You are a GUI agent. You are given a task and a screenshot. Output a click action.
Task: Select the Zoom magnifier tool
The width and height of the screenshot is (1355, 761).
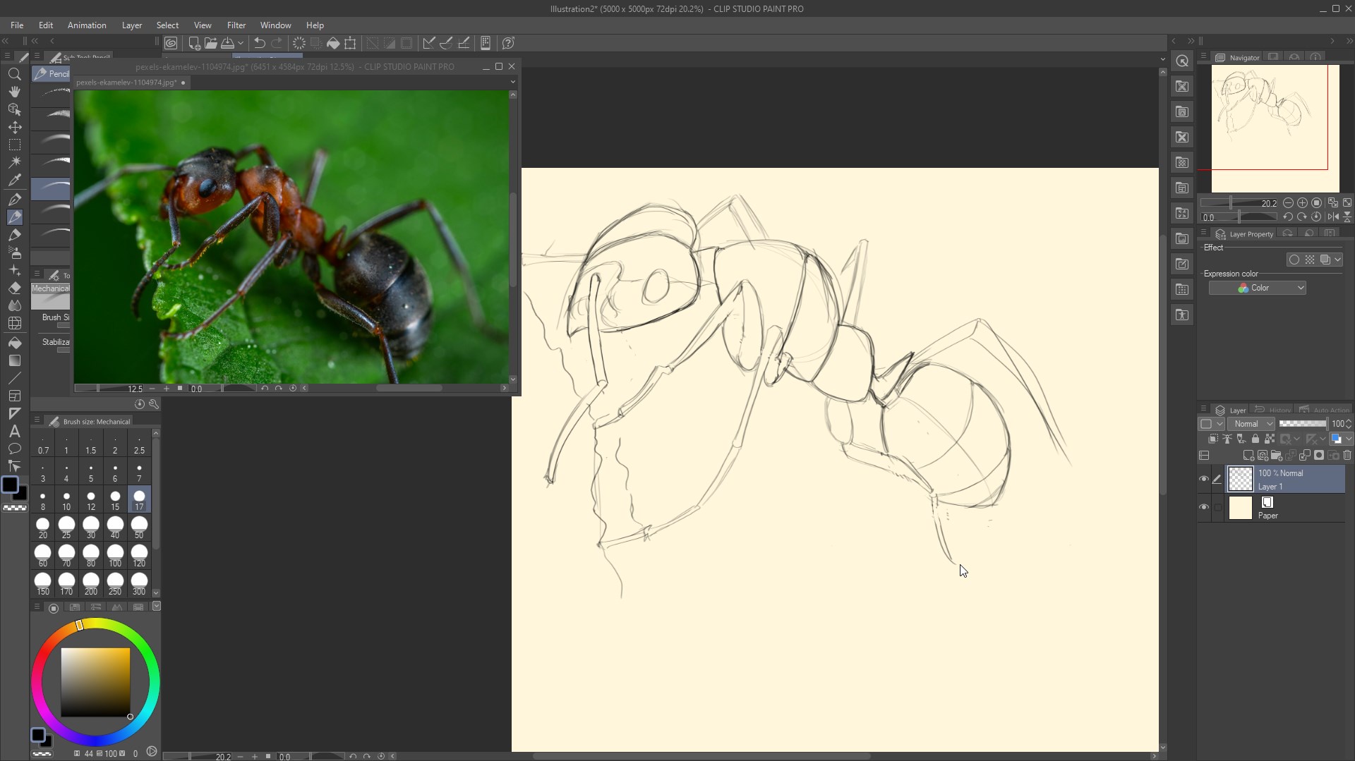click(14, 74)
